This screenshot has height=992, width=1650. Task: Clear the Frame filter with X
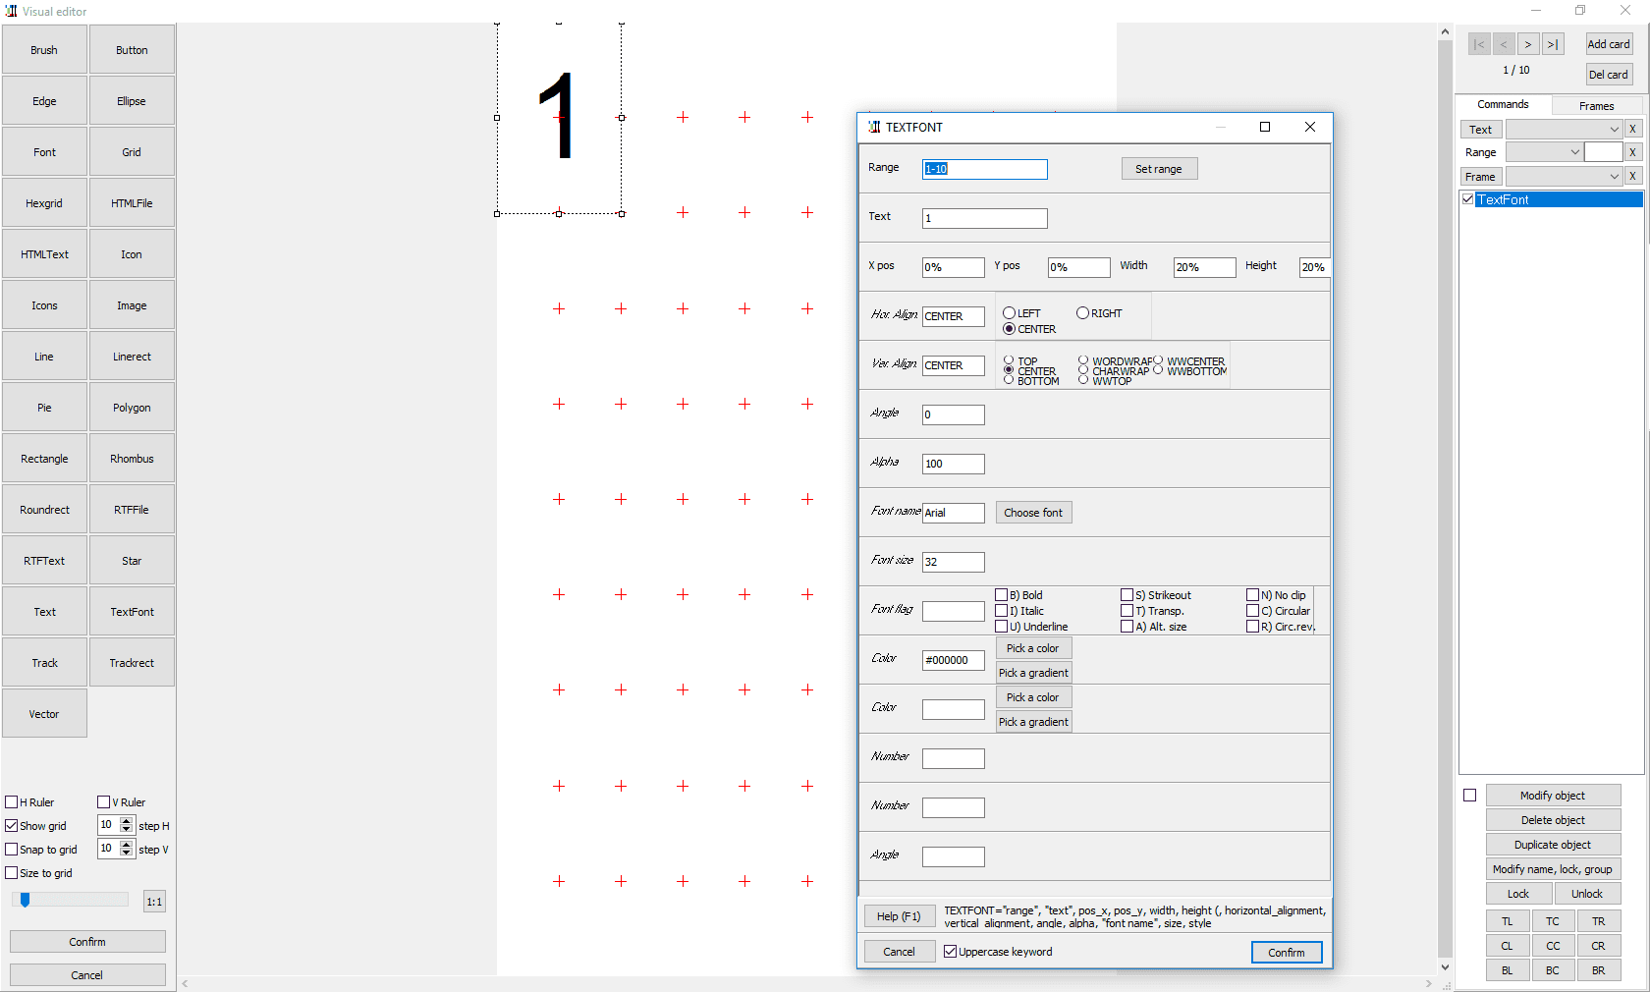[1632, 176]
